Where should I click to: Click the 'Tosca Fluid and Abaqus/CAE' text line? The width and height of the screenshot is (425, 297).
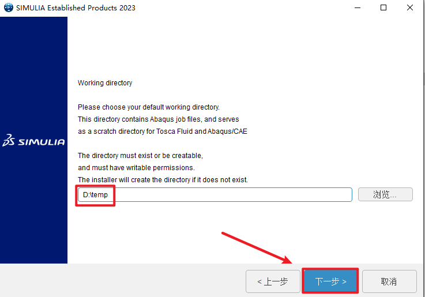point(163,131)
